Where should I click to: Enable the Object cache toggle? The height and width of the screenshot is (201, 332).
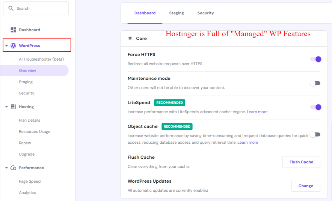tap(315, 135)
